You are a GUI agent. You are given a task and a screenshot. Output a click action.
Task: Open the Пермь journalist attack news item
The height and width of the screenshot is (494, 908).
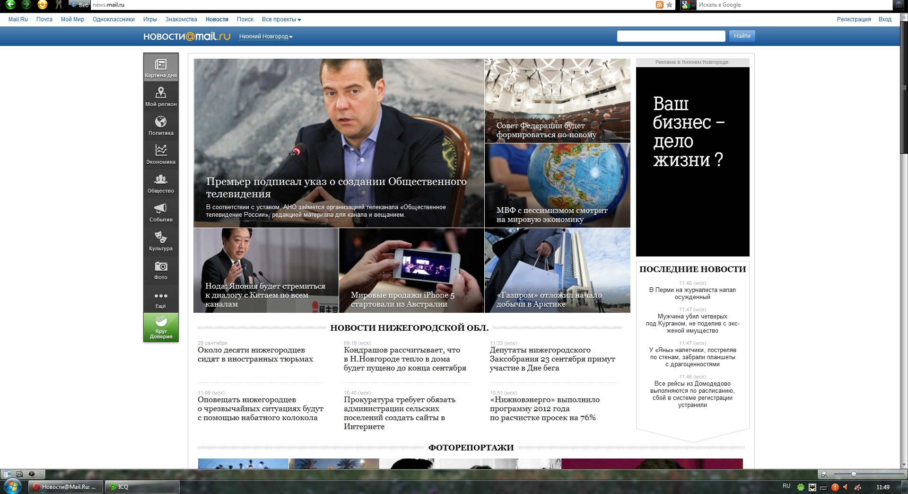692,293
